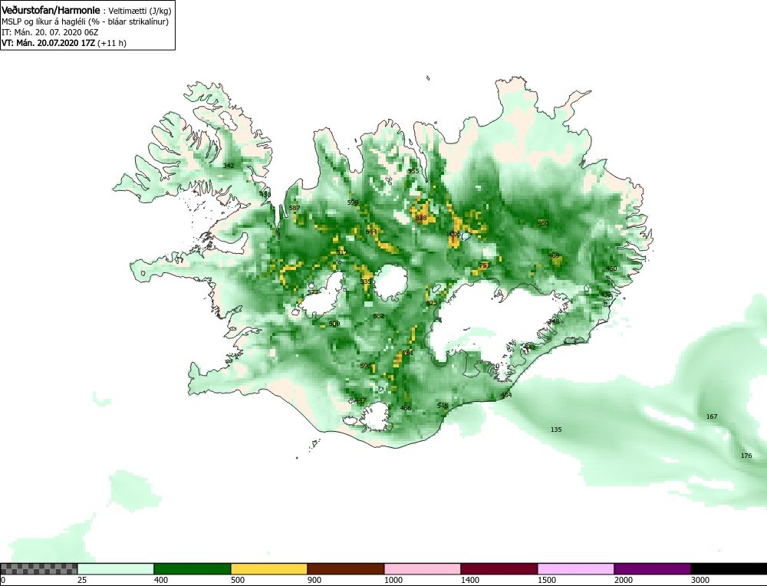This screenshot has width=767, height=586.
Task: Click the legend scale label 900
Action: (x=314, y=580)
